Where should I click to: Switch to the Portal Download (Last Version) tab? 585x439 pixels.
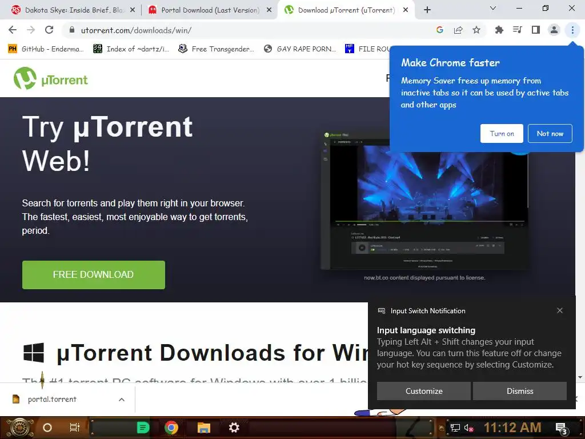(x=210, y=10)
